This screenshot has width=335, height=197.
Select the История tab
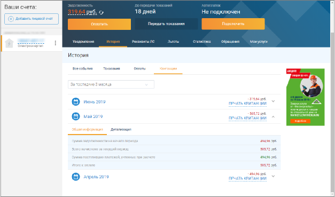pyautogui.click(x=113, y=42)
